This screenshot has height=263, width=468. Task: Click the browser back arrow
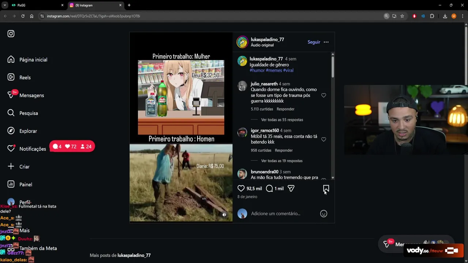5,16
